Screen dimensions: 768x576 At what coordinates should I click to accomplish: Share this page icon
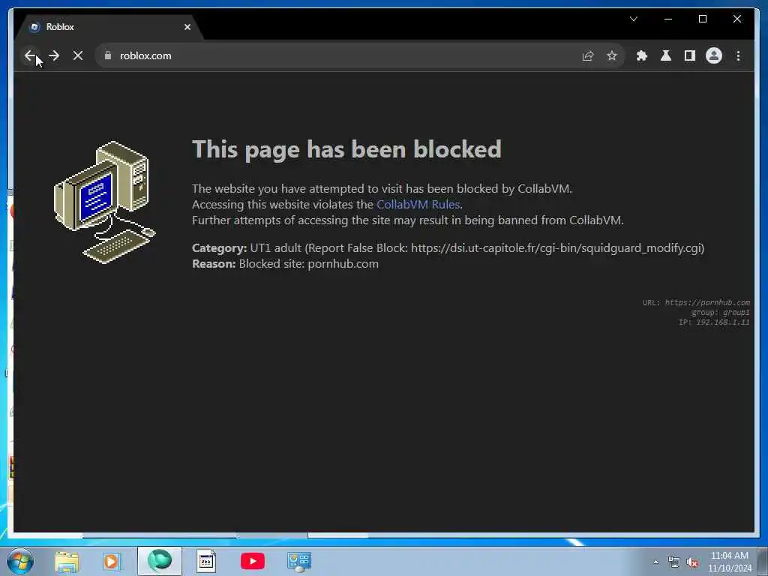point(588,55)
